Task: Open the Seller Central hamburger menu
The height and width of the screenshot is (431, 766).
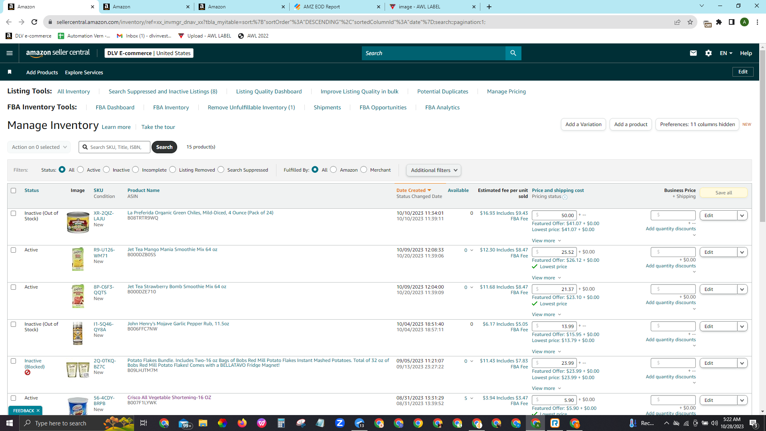Action: (x=10, y=53)
